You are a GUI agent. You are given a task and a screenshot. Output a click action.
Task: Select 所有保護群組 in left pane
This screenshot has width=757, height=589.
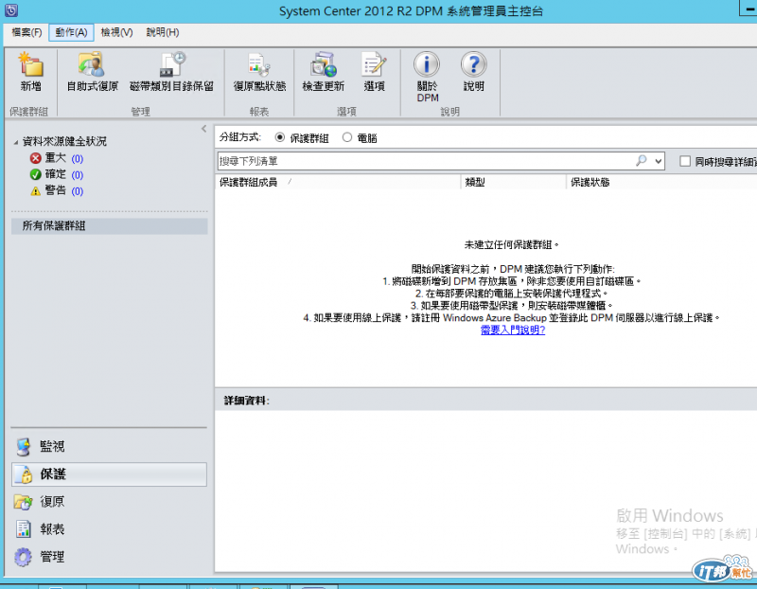(x=109, y=225)
